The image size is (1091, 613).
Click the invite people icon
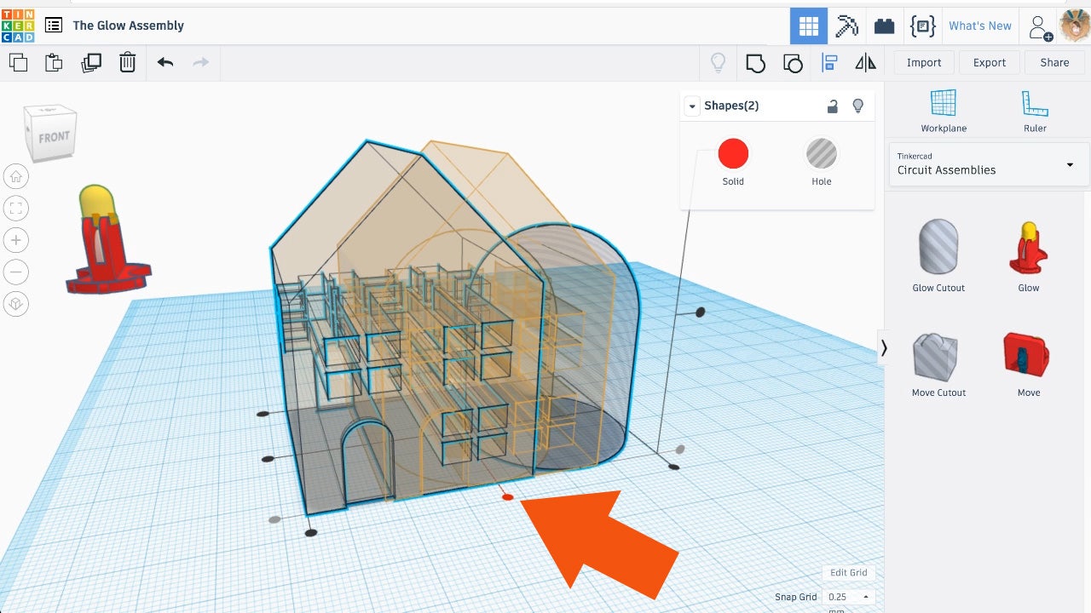coord(1041,26)
